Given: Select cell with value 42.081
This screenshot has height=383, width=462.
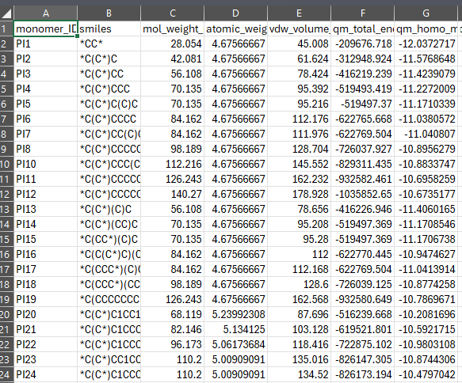Looking at the screenshot, I should (173, 59).
